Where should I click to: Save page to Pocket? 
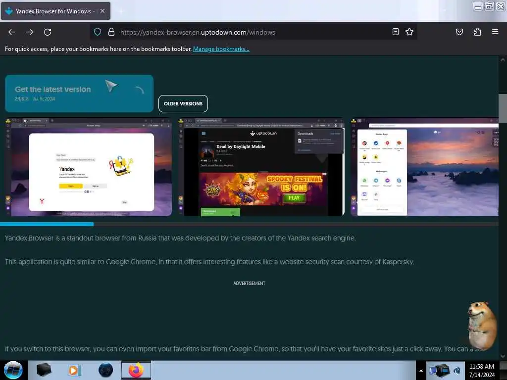(459, 32)
